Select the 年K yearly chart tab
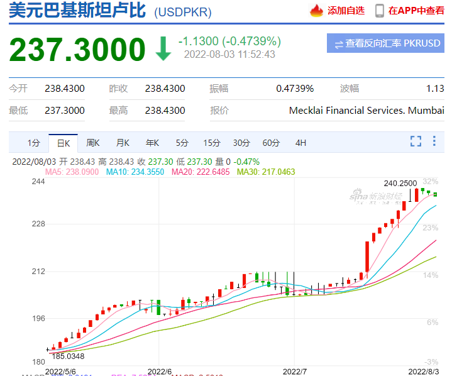 [x=152, y=143]
